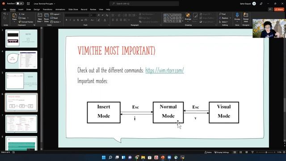Open the Comments pane icon near Share

coord(270,9)
